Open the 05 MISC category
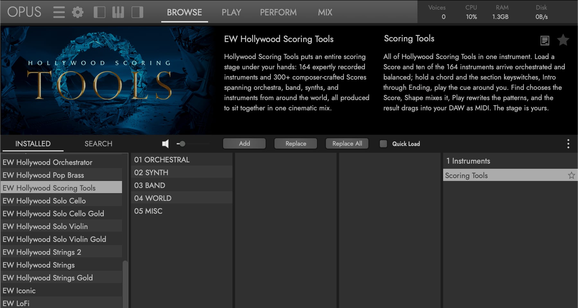578x308 pixels. click(x=182, y=211)
